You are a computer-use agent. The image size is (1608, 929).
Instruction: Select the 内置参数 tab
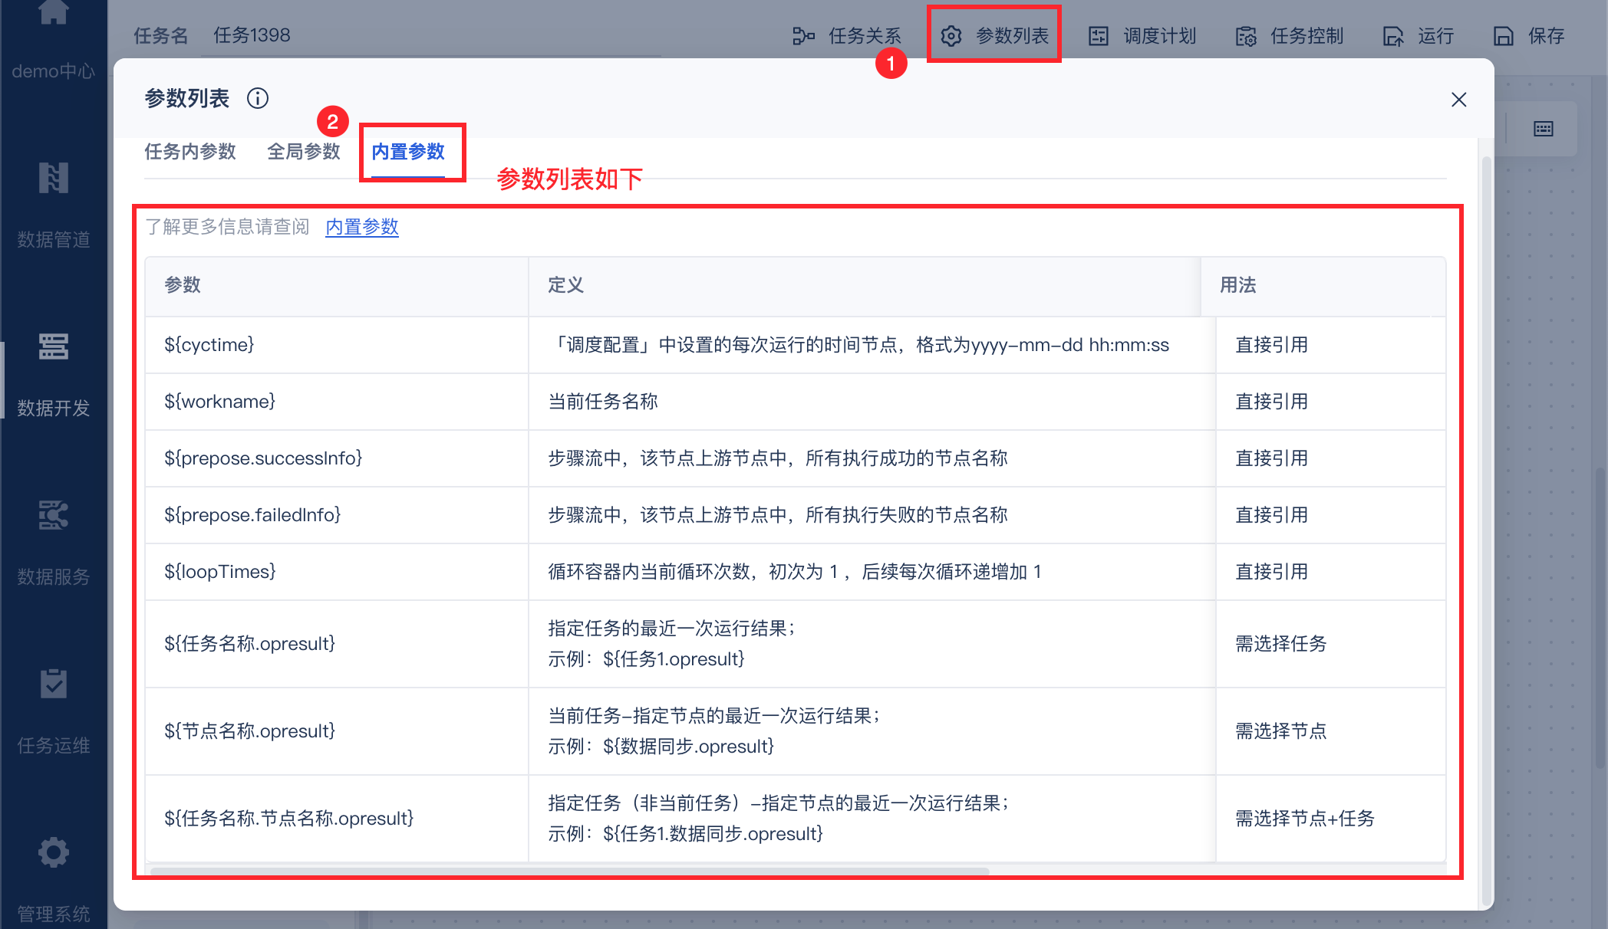click(x=408, y=152)
